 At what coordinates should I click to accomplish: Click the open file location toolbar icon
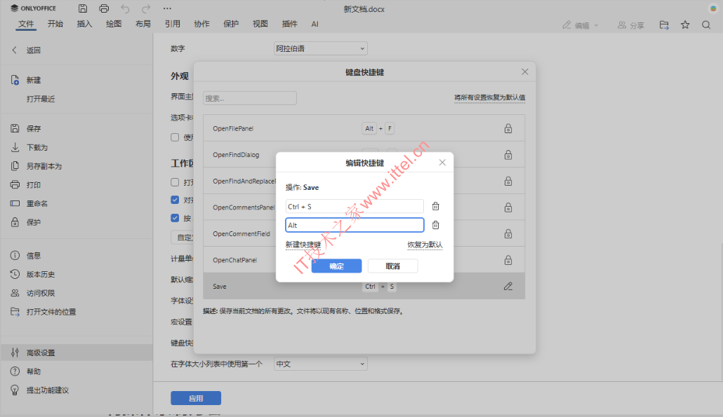(664, 25)
